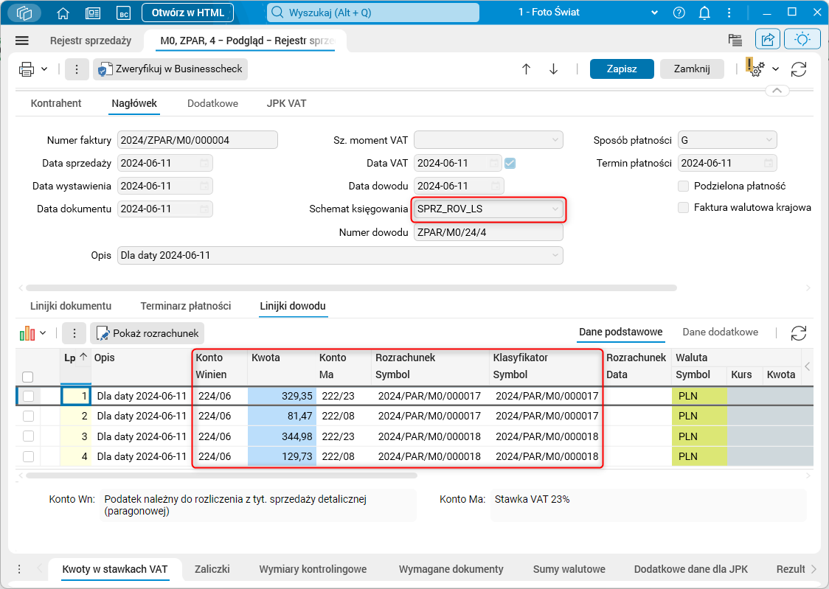Open notifications bell icon
829x589 pixels.
point(704,13)
